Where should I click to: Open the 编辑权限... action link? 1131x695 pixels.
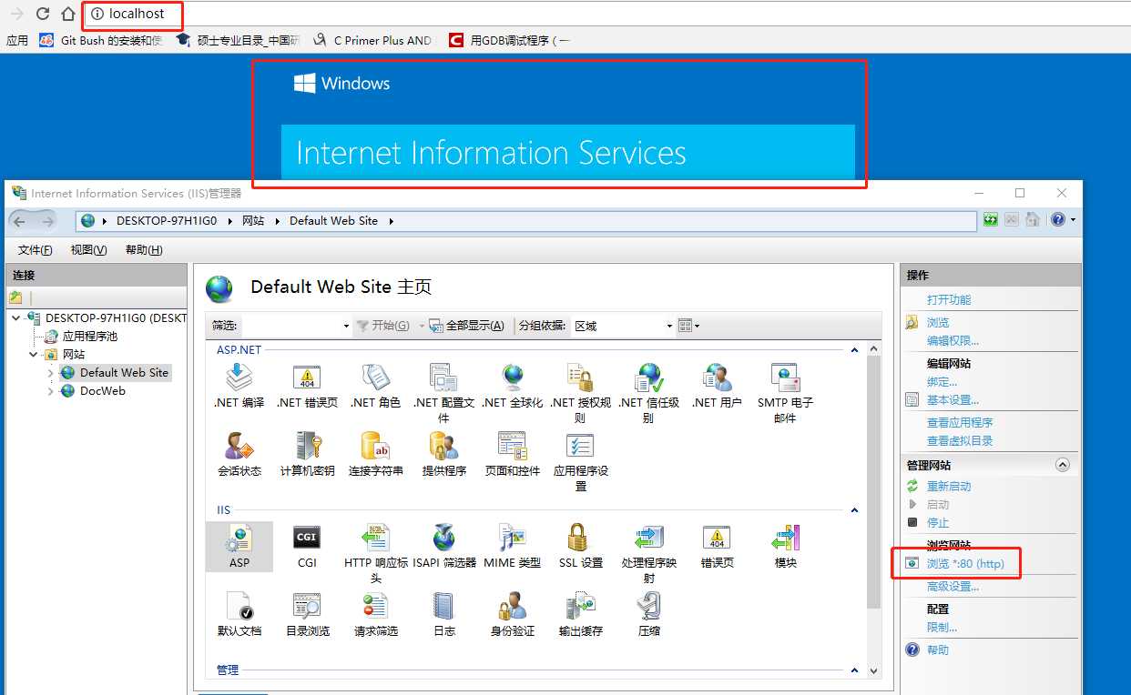(953, 341)
